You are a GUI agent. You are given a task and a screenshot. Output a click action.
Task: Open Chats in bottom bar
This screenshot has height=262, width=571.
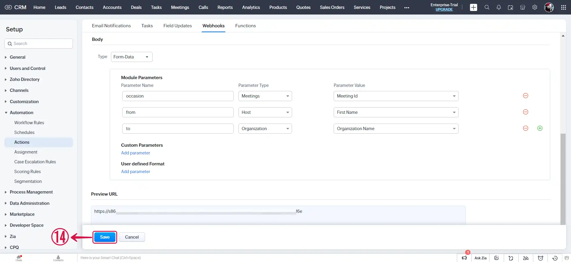click(19, 258)
